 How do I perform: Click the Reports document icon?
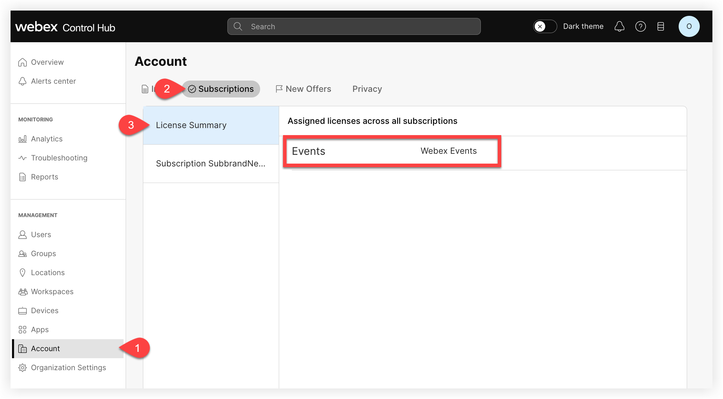pos(23,177)
